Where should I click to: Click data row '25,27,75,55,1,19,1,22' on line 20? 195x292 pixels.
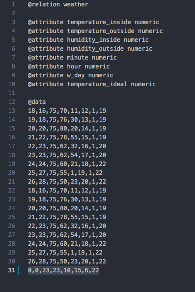point(65,173)
